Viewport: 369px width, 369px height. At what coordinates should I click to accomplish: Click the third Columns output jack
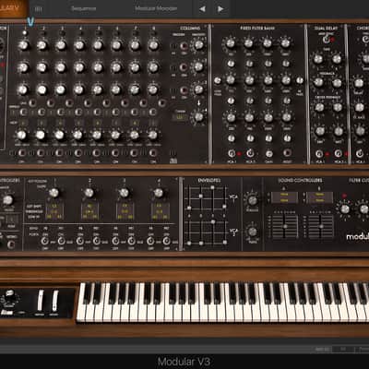(184, 90)
